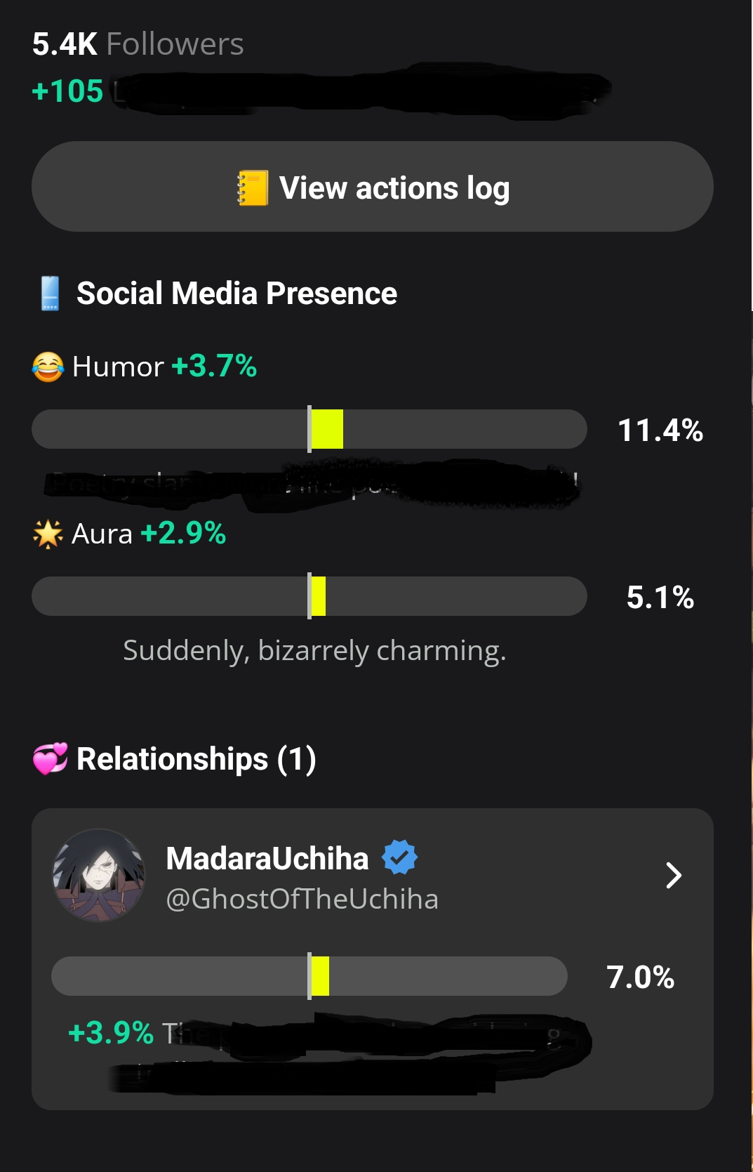The height and width of the screenshot is (1172, 753).
Task: Tap the laughing emoji next to Humor
Action: point(48,367)
